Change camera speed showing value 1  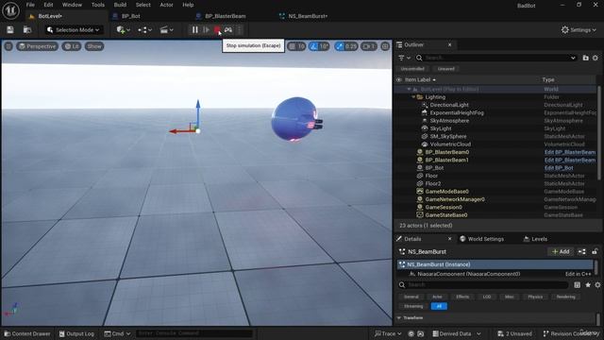point(369,46)
